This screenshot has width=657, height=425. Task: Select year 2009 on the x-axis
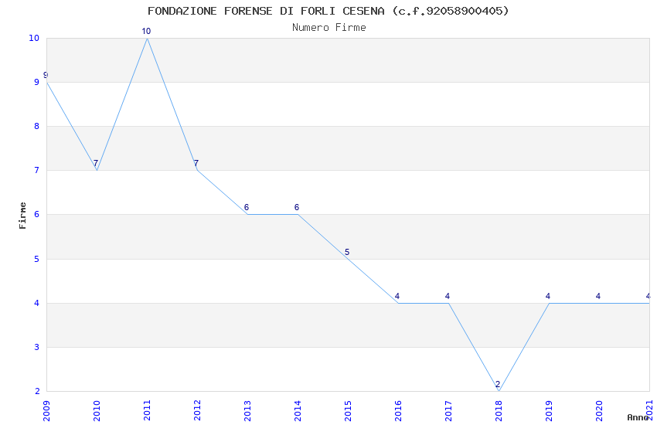46,411
